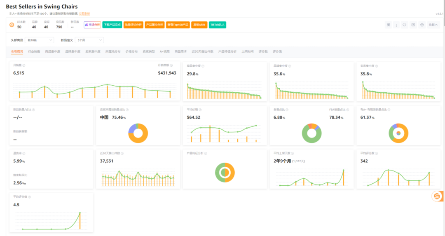Viewport: 445px width, 236px height.
Task: Click the 复制ASIN button
Action: (199, 25)
